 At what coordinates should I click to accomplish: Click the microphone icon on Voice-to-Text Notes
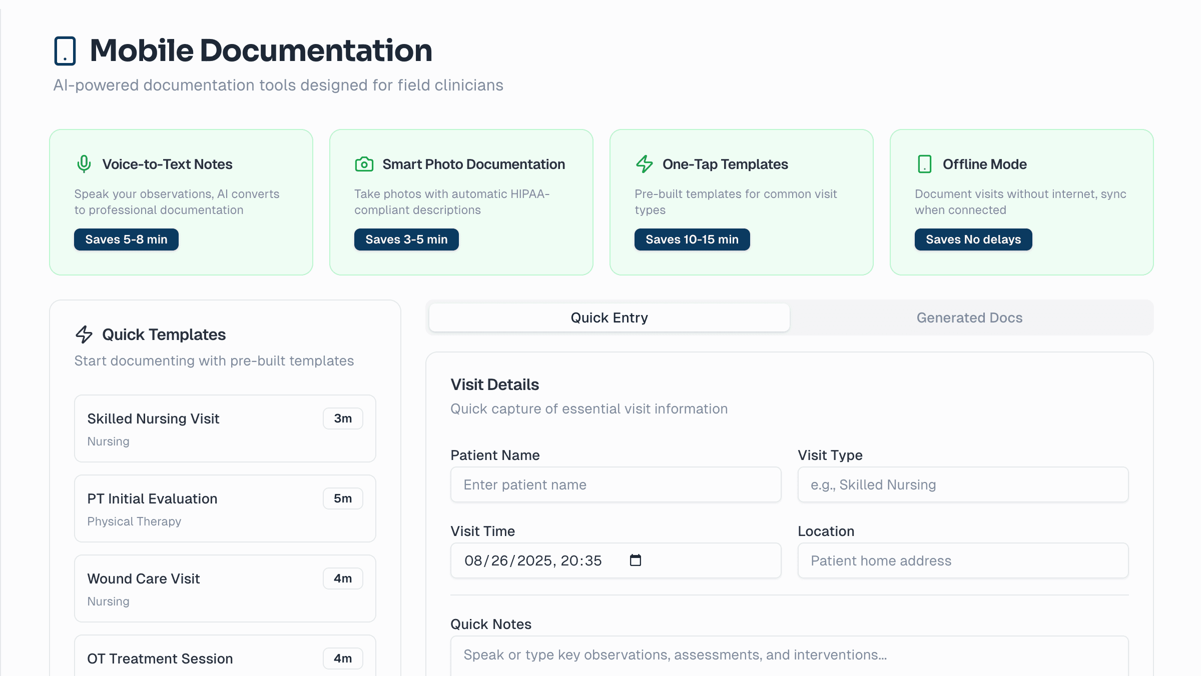[84, 163]
